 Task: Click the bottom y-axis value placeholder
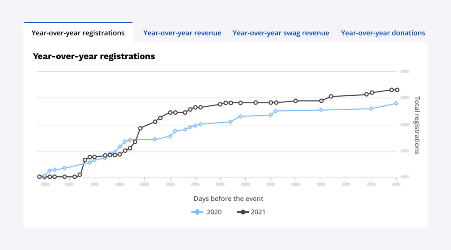405,177
